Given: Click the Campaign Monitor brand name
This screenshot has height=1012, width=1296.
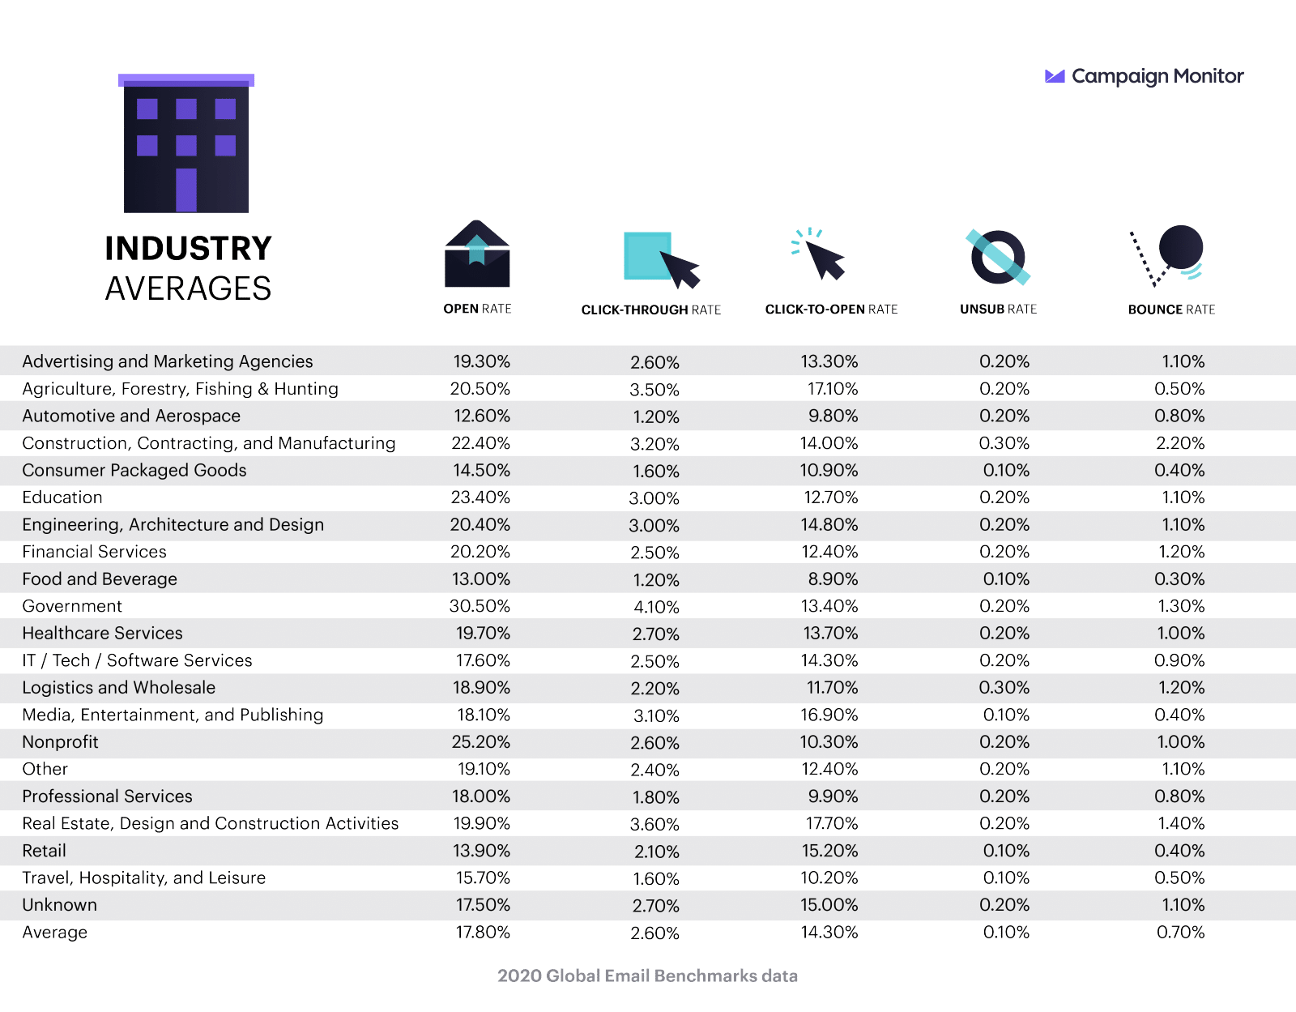Looking at the screenshot, I should pos(1157,76).
